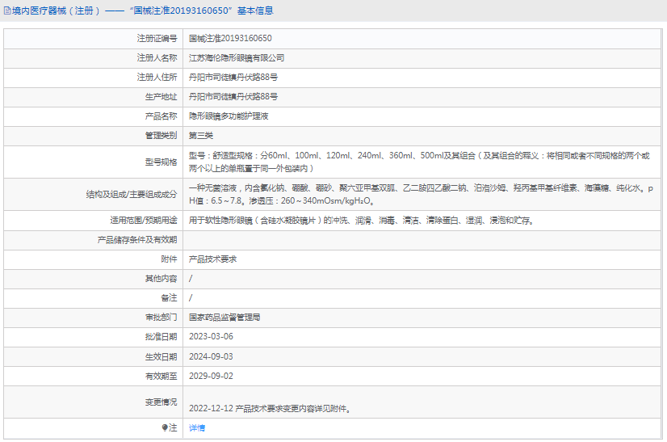Click the 第三类 management category value

click(201, 135)
